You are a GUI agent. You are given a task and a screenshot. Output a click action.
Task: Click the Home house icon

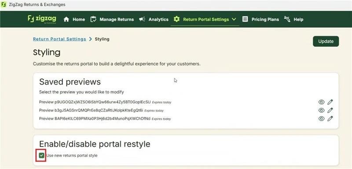(x=66, y=19)
